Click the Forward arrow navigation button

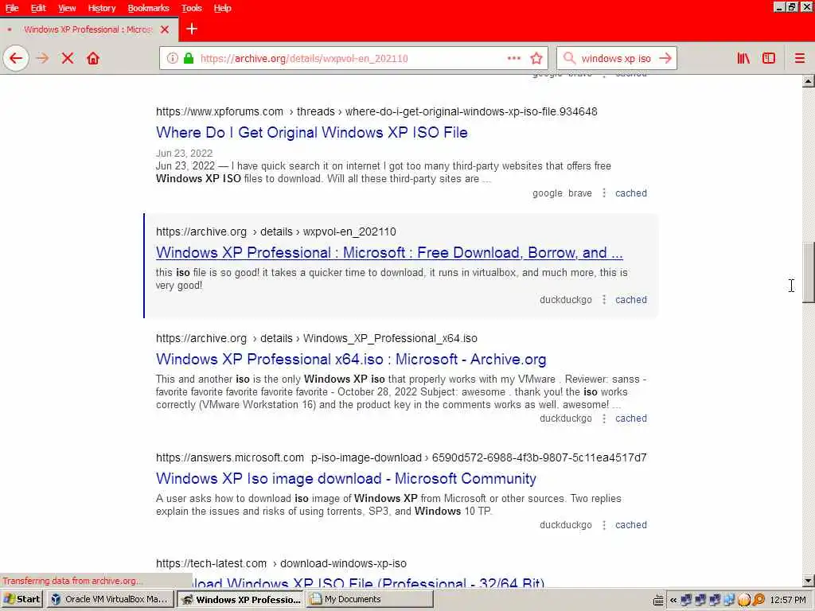click(42, 58)
